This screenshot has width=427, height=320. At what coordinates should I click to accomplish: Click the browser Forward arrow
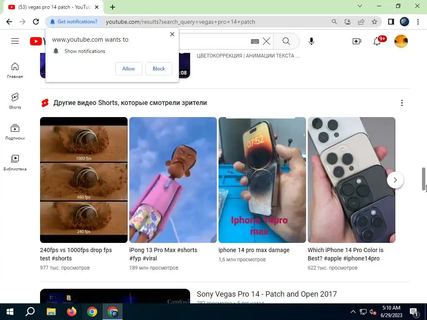pos(23,22)
